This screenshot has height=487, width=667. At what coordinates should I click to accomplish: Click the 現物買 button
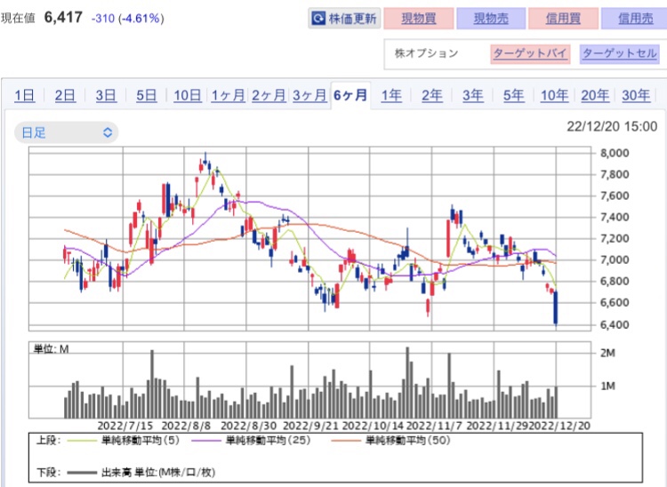point(419,19)
